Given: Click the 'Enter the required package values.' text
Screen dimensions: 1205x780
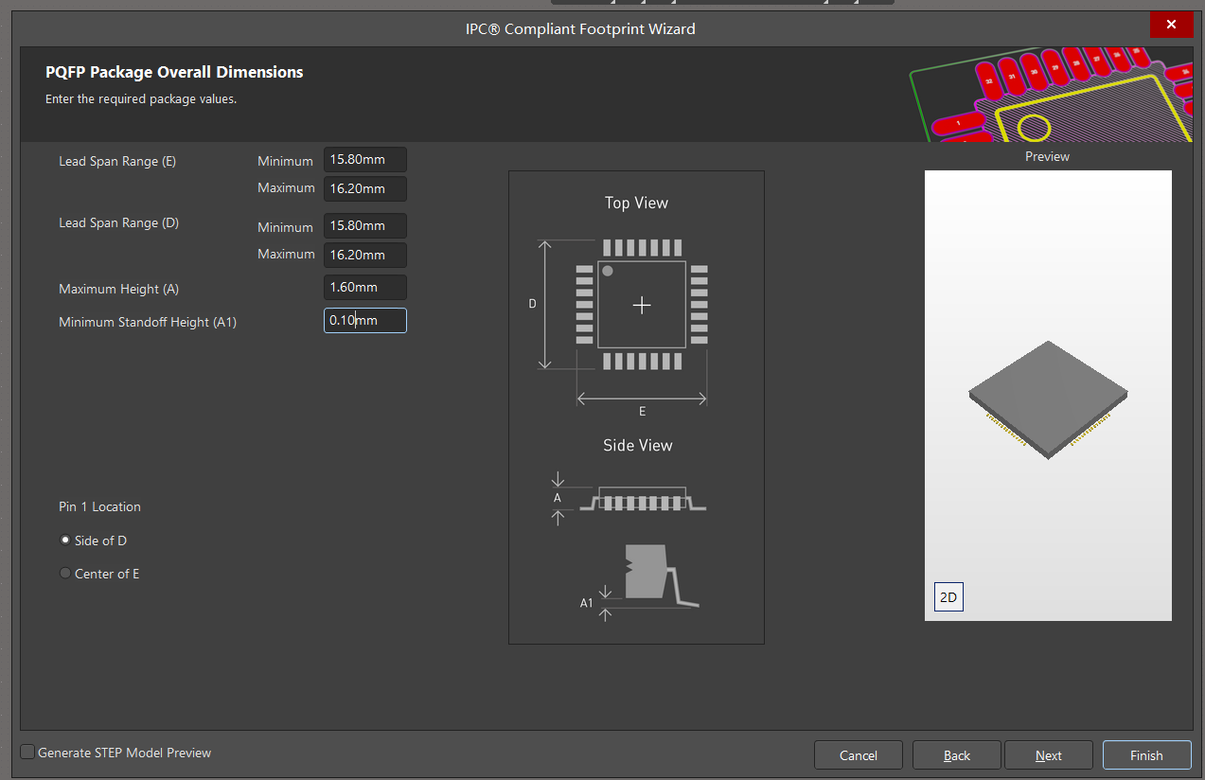Looking at the screenshot, I should (141, 98).
